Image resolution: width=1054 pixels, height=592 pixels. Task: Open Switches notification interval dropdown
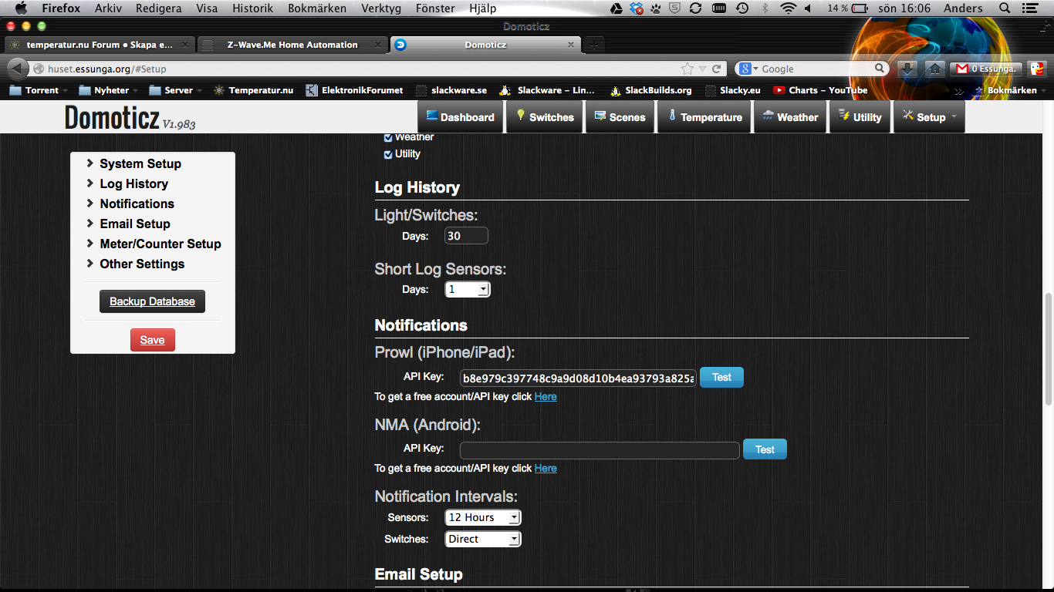coord(483,540)
